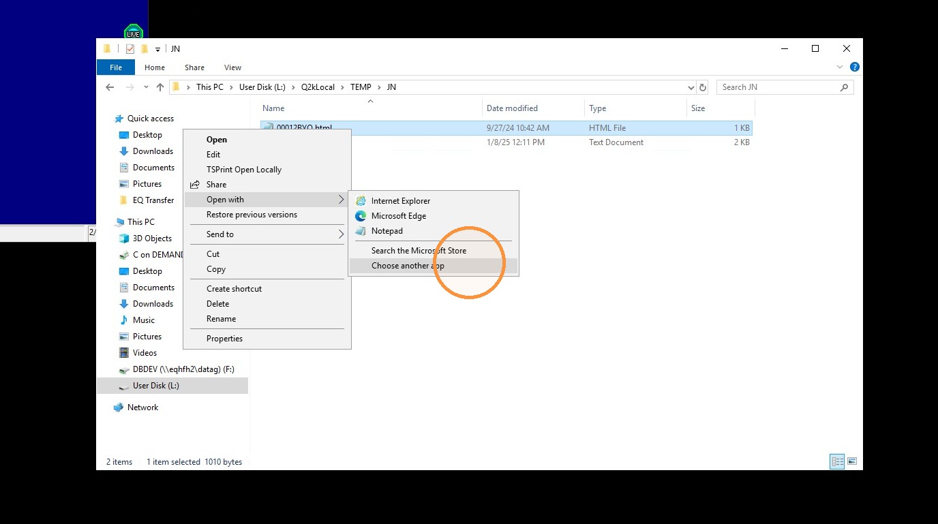Select Downloads under Quick access
The image size is (938, 524).
pos(153,151)
